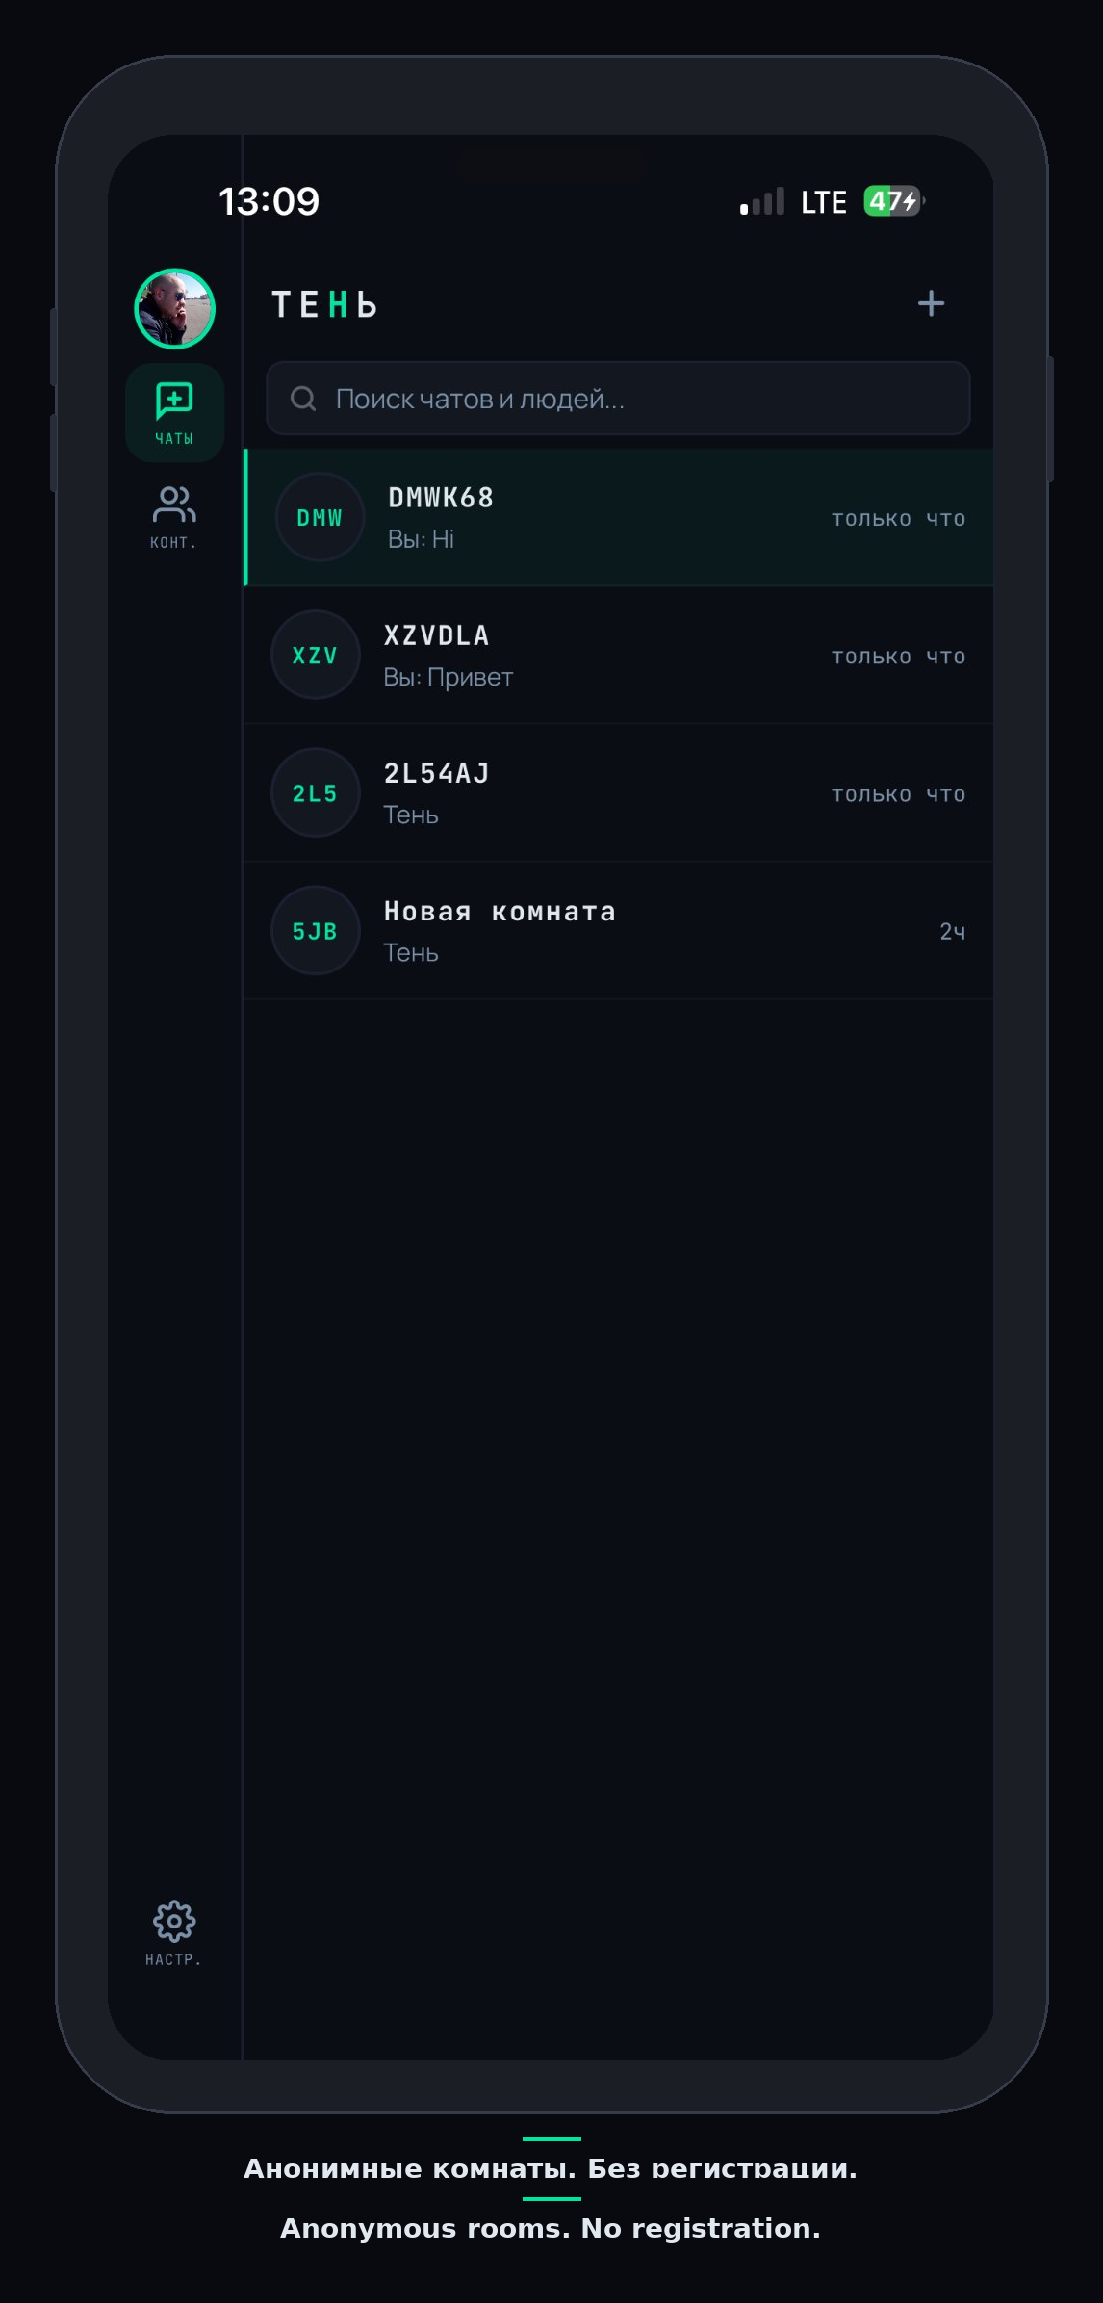Click the 2L5 round avatar badge
The height and width of the screenshot is (2303, 1103).
click(x=316, y=793)
